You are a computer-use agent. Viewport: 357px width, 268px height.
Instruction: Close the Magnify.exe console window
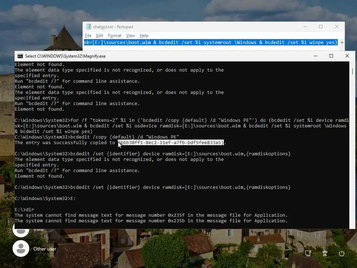(347, 56)
